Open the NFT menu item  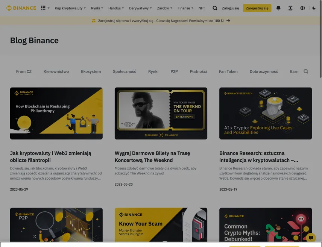tap(202, 8)
